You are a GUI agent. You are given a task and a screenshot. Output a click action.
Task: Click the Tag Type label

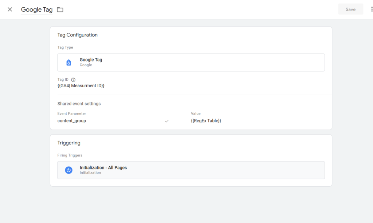coord(65,47)
